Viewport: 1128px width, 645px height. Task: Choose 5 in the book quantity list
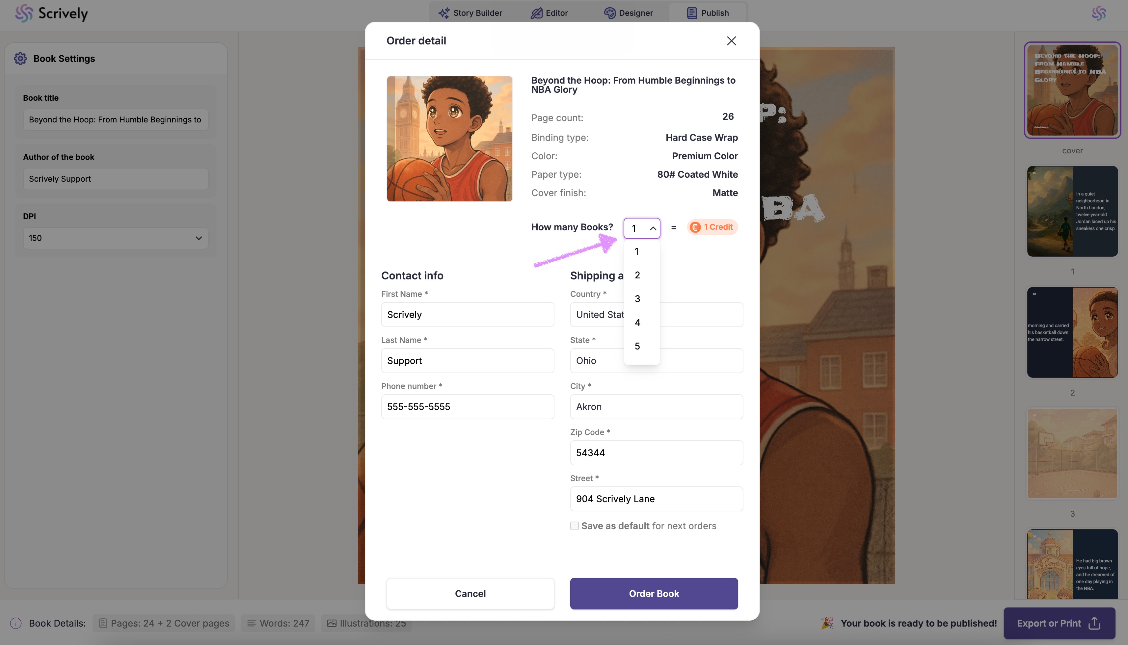tap(642, 346)
